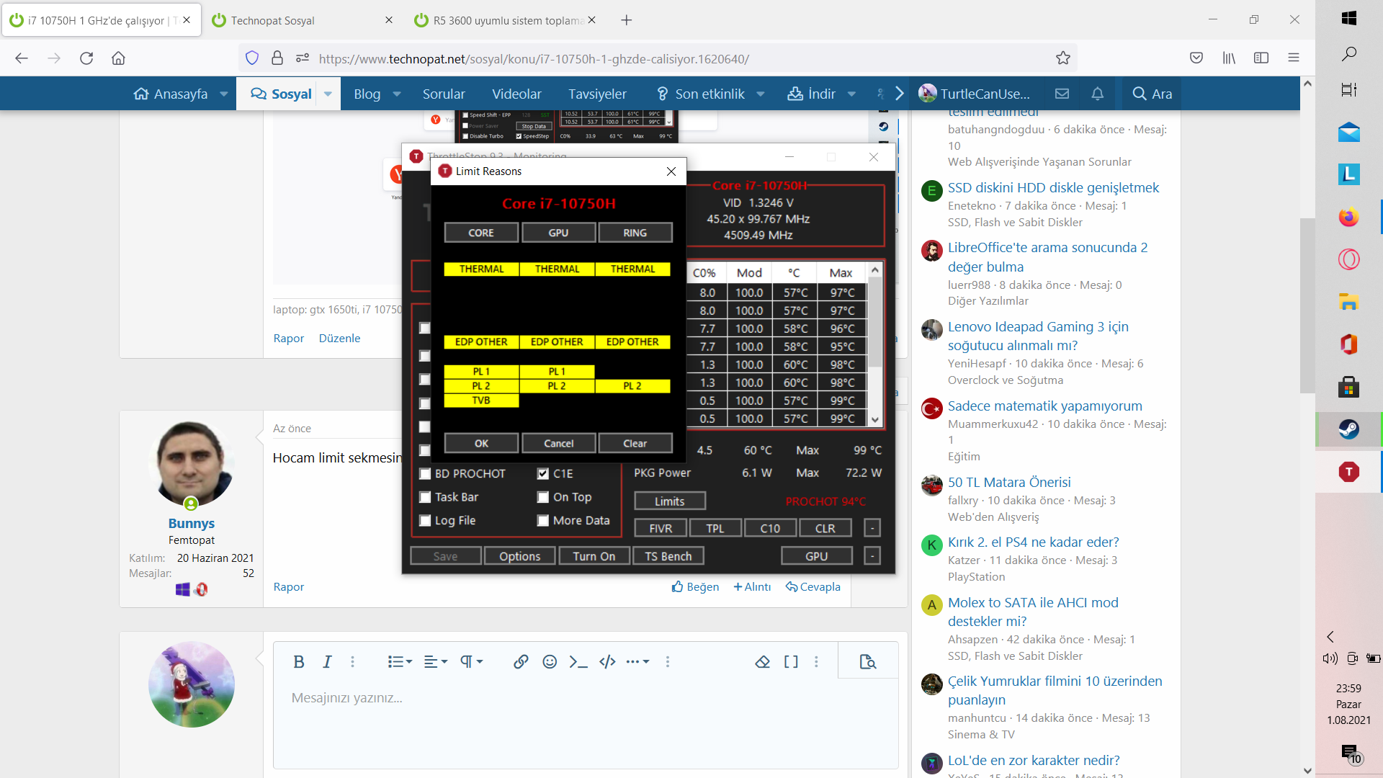Expand the Blog dropdown arrow
The width and height of the screenshot is (1383, 778).
(x=397, y=94)
